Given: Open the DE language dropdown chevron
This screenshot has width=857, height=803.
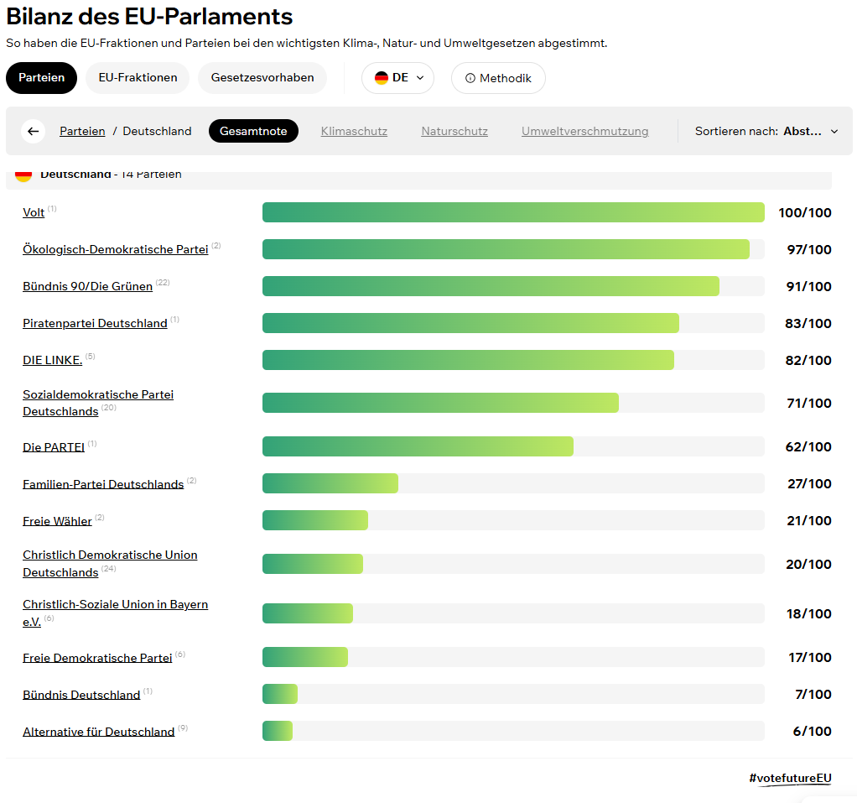Looking at the screenshot, I should click(x=420, y=78).
